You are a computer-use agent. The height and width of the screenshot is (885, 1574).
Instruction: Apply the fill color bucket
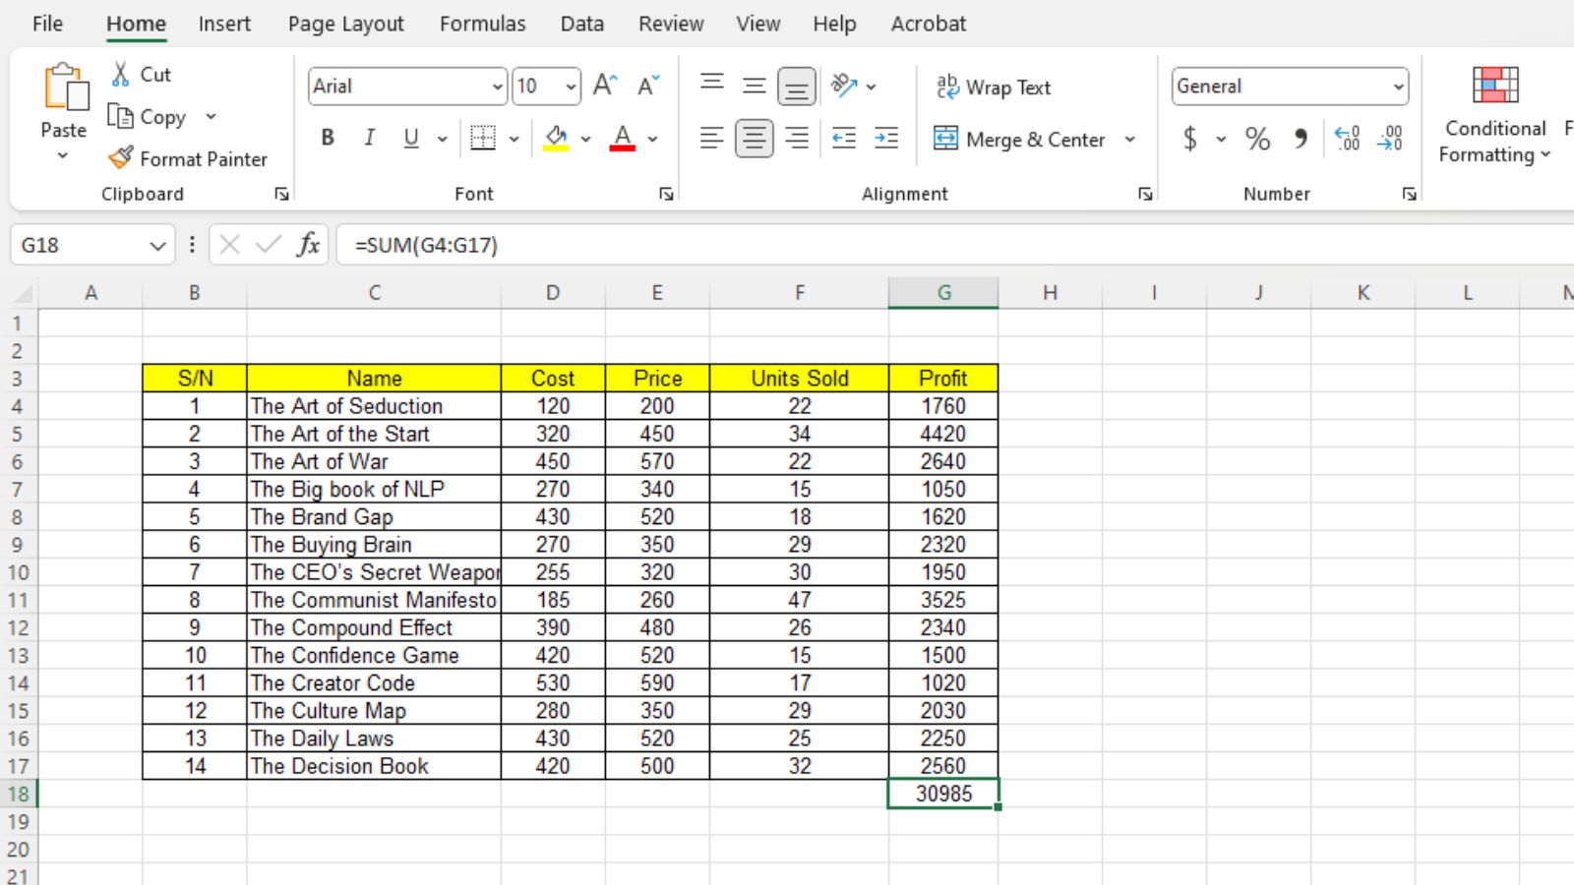pos(556,139)
